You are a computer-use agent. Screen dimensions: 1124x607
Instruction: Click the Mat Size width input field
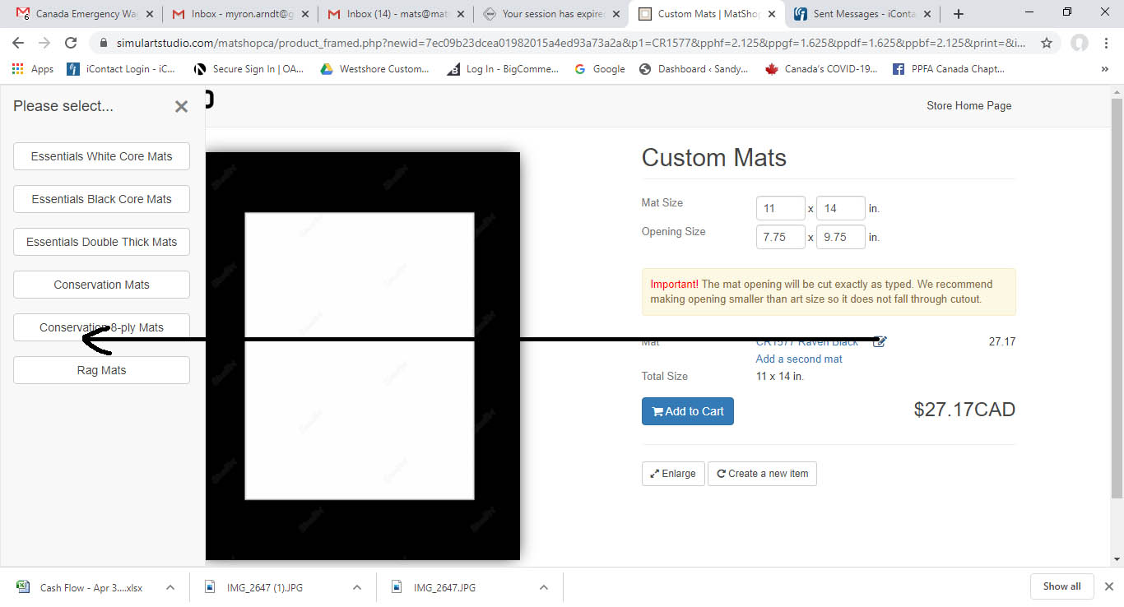tap(779, 207)
